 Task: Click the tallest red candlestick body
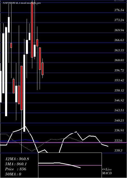(32, 30)
